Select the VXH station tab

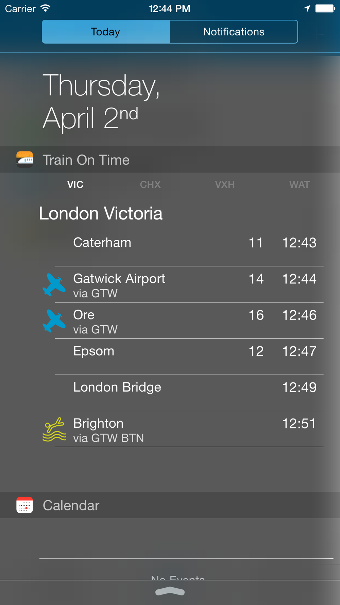225,184
